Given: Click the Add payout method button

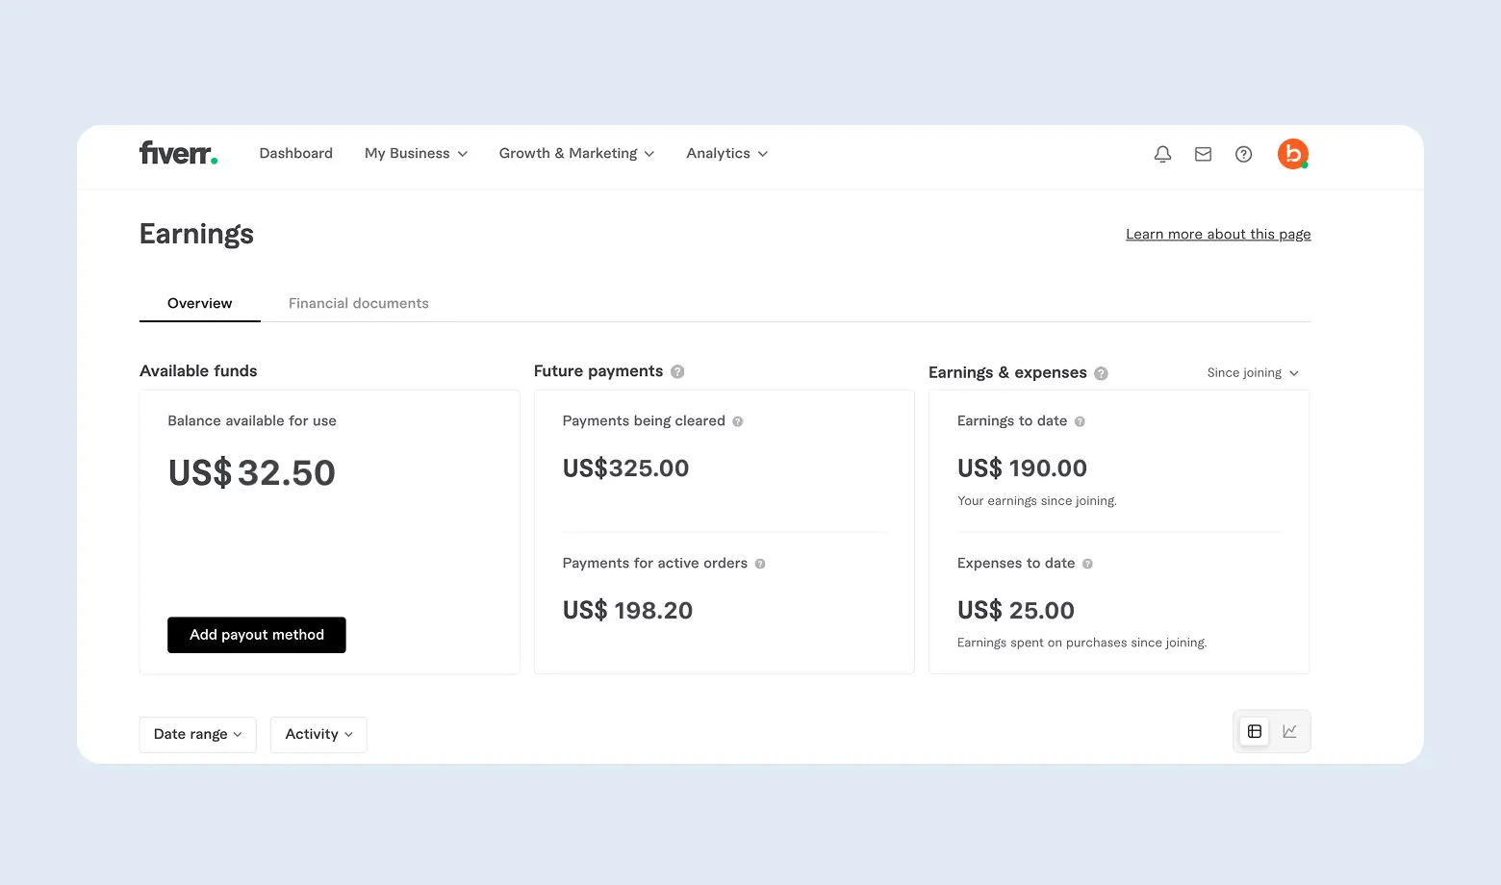Looking at the screenshot, I should click(x=256, y=635).
